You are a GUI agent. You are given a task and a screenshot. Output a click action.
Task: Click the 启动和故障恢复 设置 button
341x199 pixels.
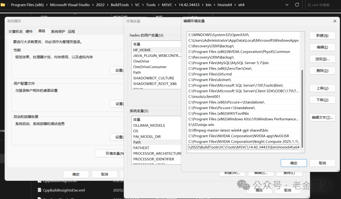pyautogui.click(x=117, y=137)
